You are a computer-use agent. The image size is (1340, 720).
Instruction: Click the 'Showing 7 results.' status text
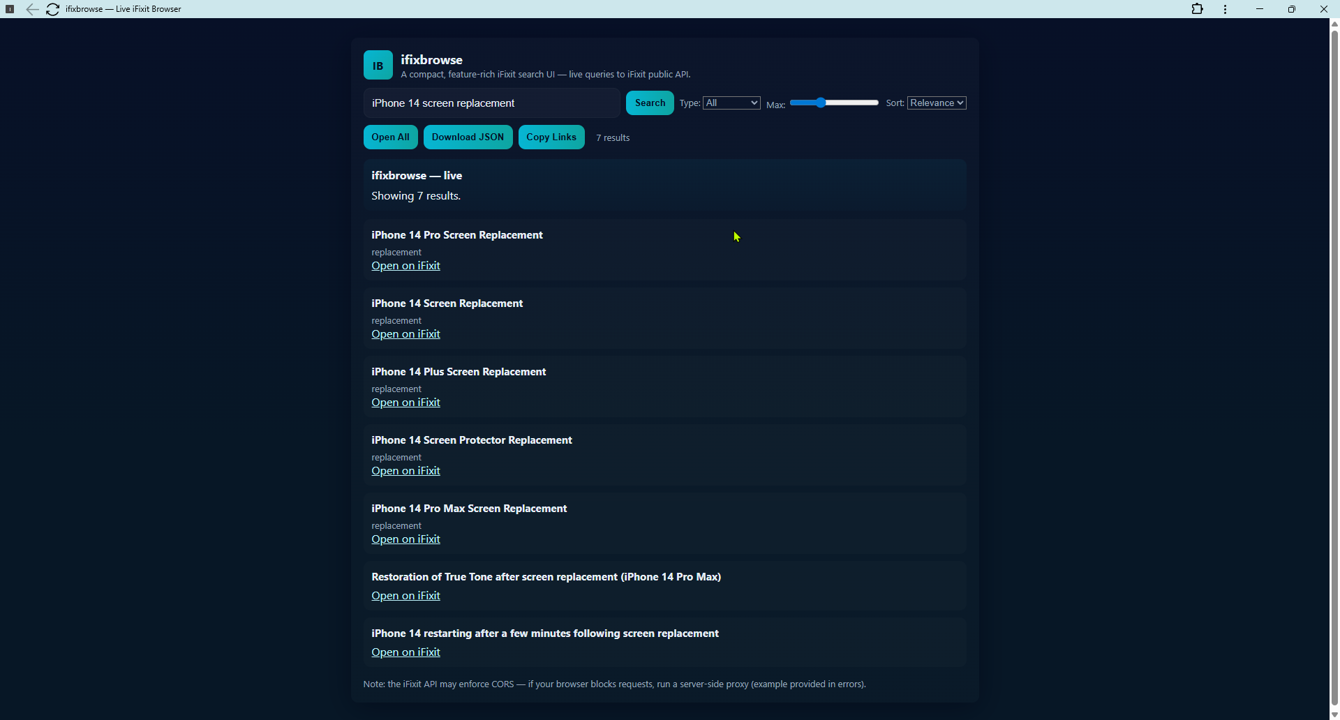coord(416,196)
